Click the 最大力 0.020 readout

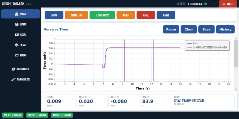(92, 101)
